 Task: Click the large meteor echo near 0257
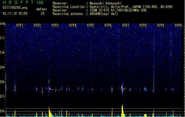123,89
